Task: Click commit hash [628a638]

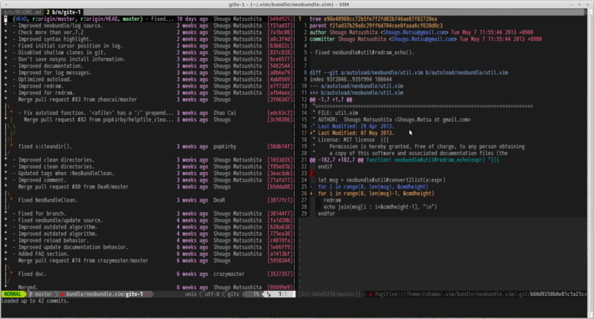Action: pyautogui.click(x=280, y=227)
